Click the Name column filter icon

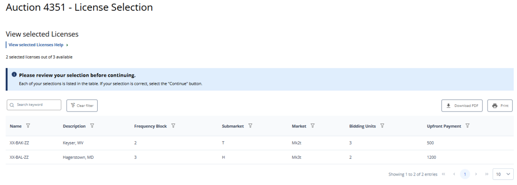coord(28,126)
